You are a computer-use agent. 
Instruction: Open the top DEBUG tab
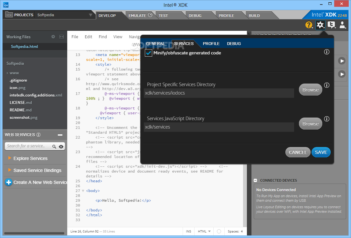coord(195,16)
